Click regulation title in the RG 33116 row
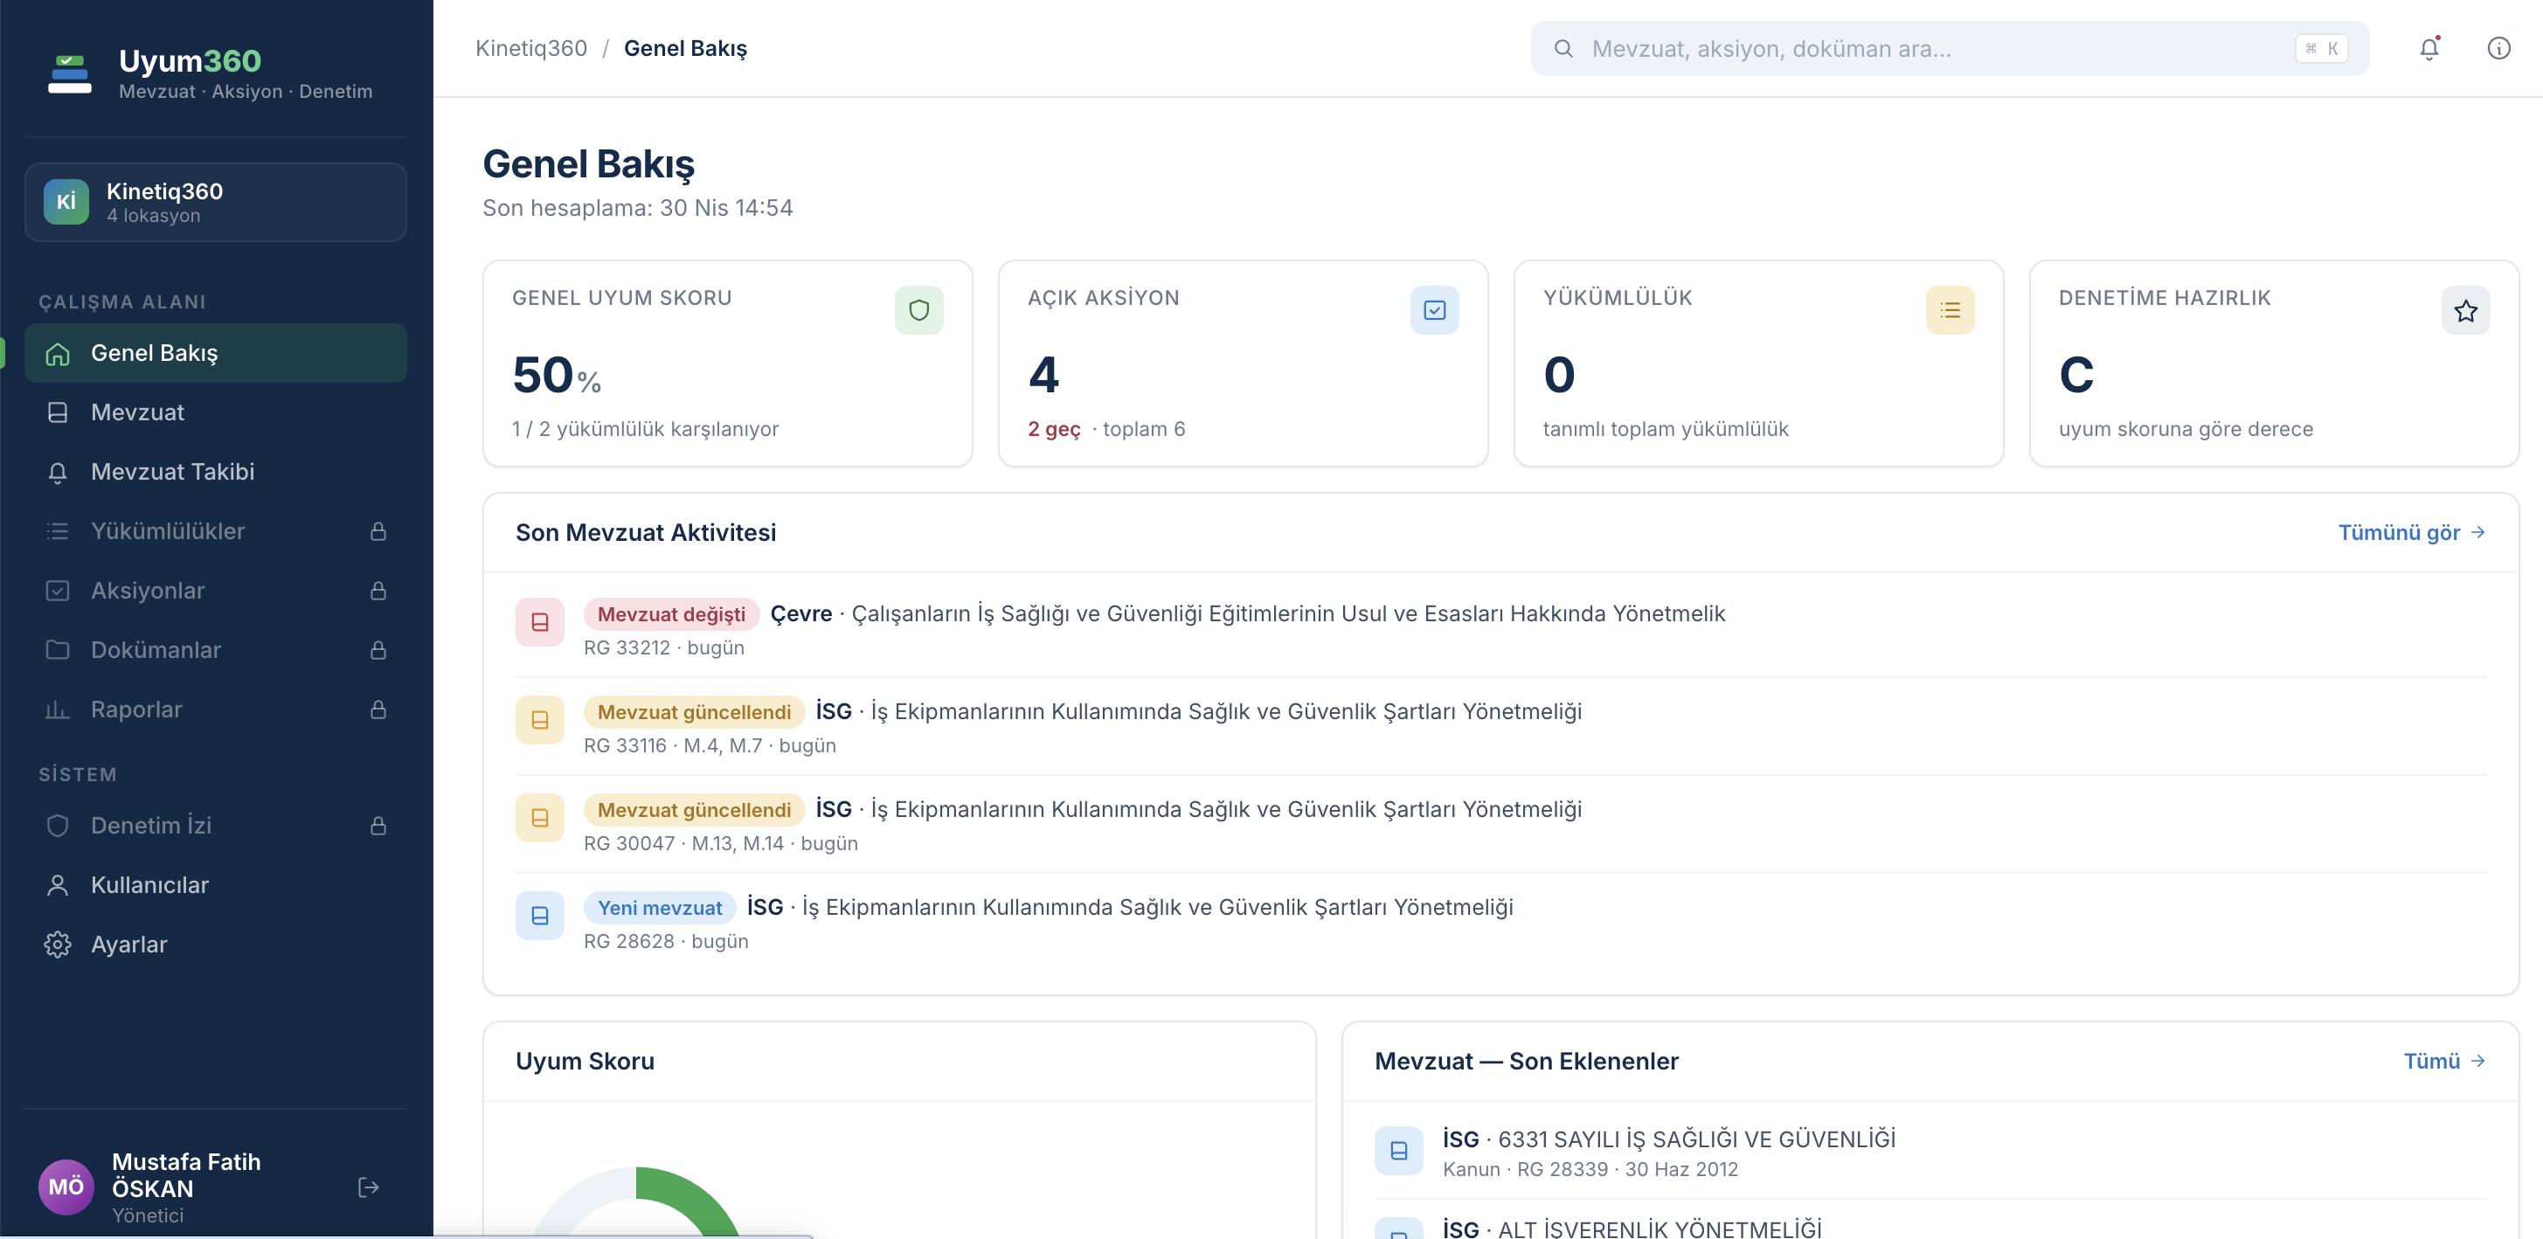The width and height of the screenshot is (2543, 1239). point(1226,712)
